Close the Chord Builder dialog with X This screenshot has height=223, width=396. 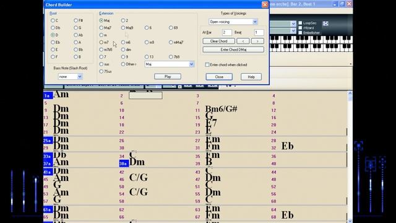pos(265,4)
